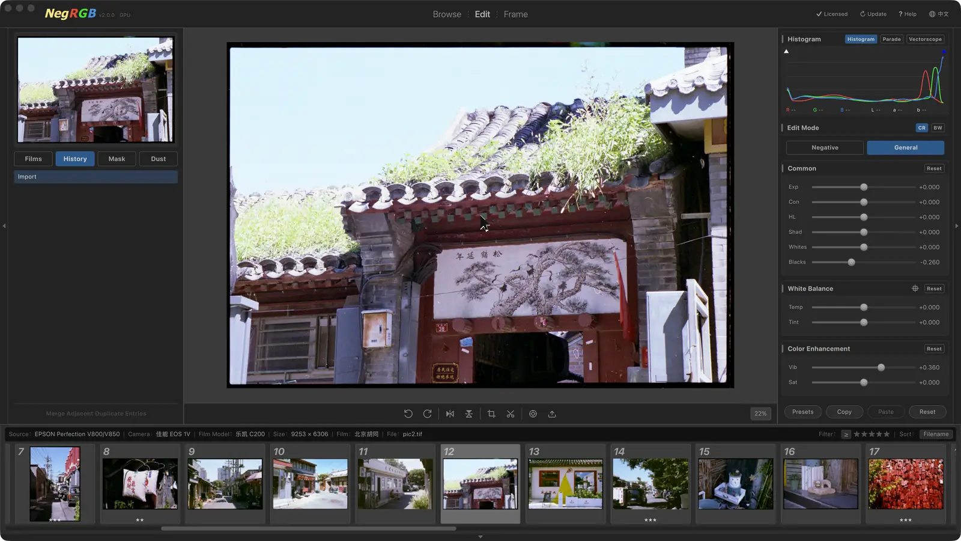Screen dimensions: 961x541
Task: Reset the Color Enhancement section
Action: [x=934, y=349]
